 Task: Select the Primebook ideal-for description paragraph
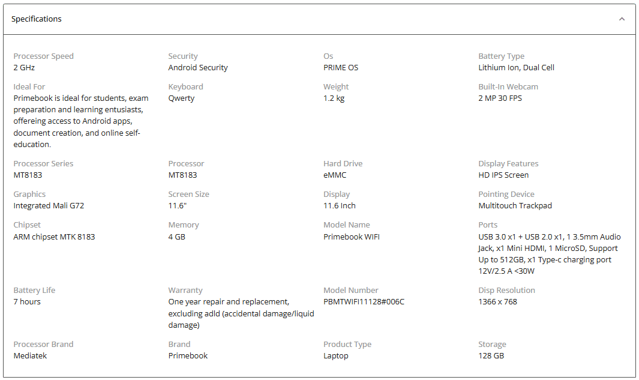80,121
